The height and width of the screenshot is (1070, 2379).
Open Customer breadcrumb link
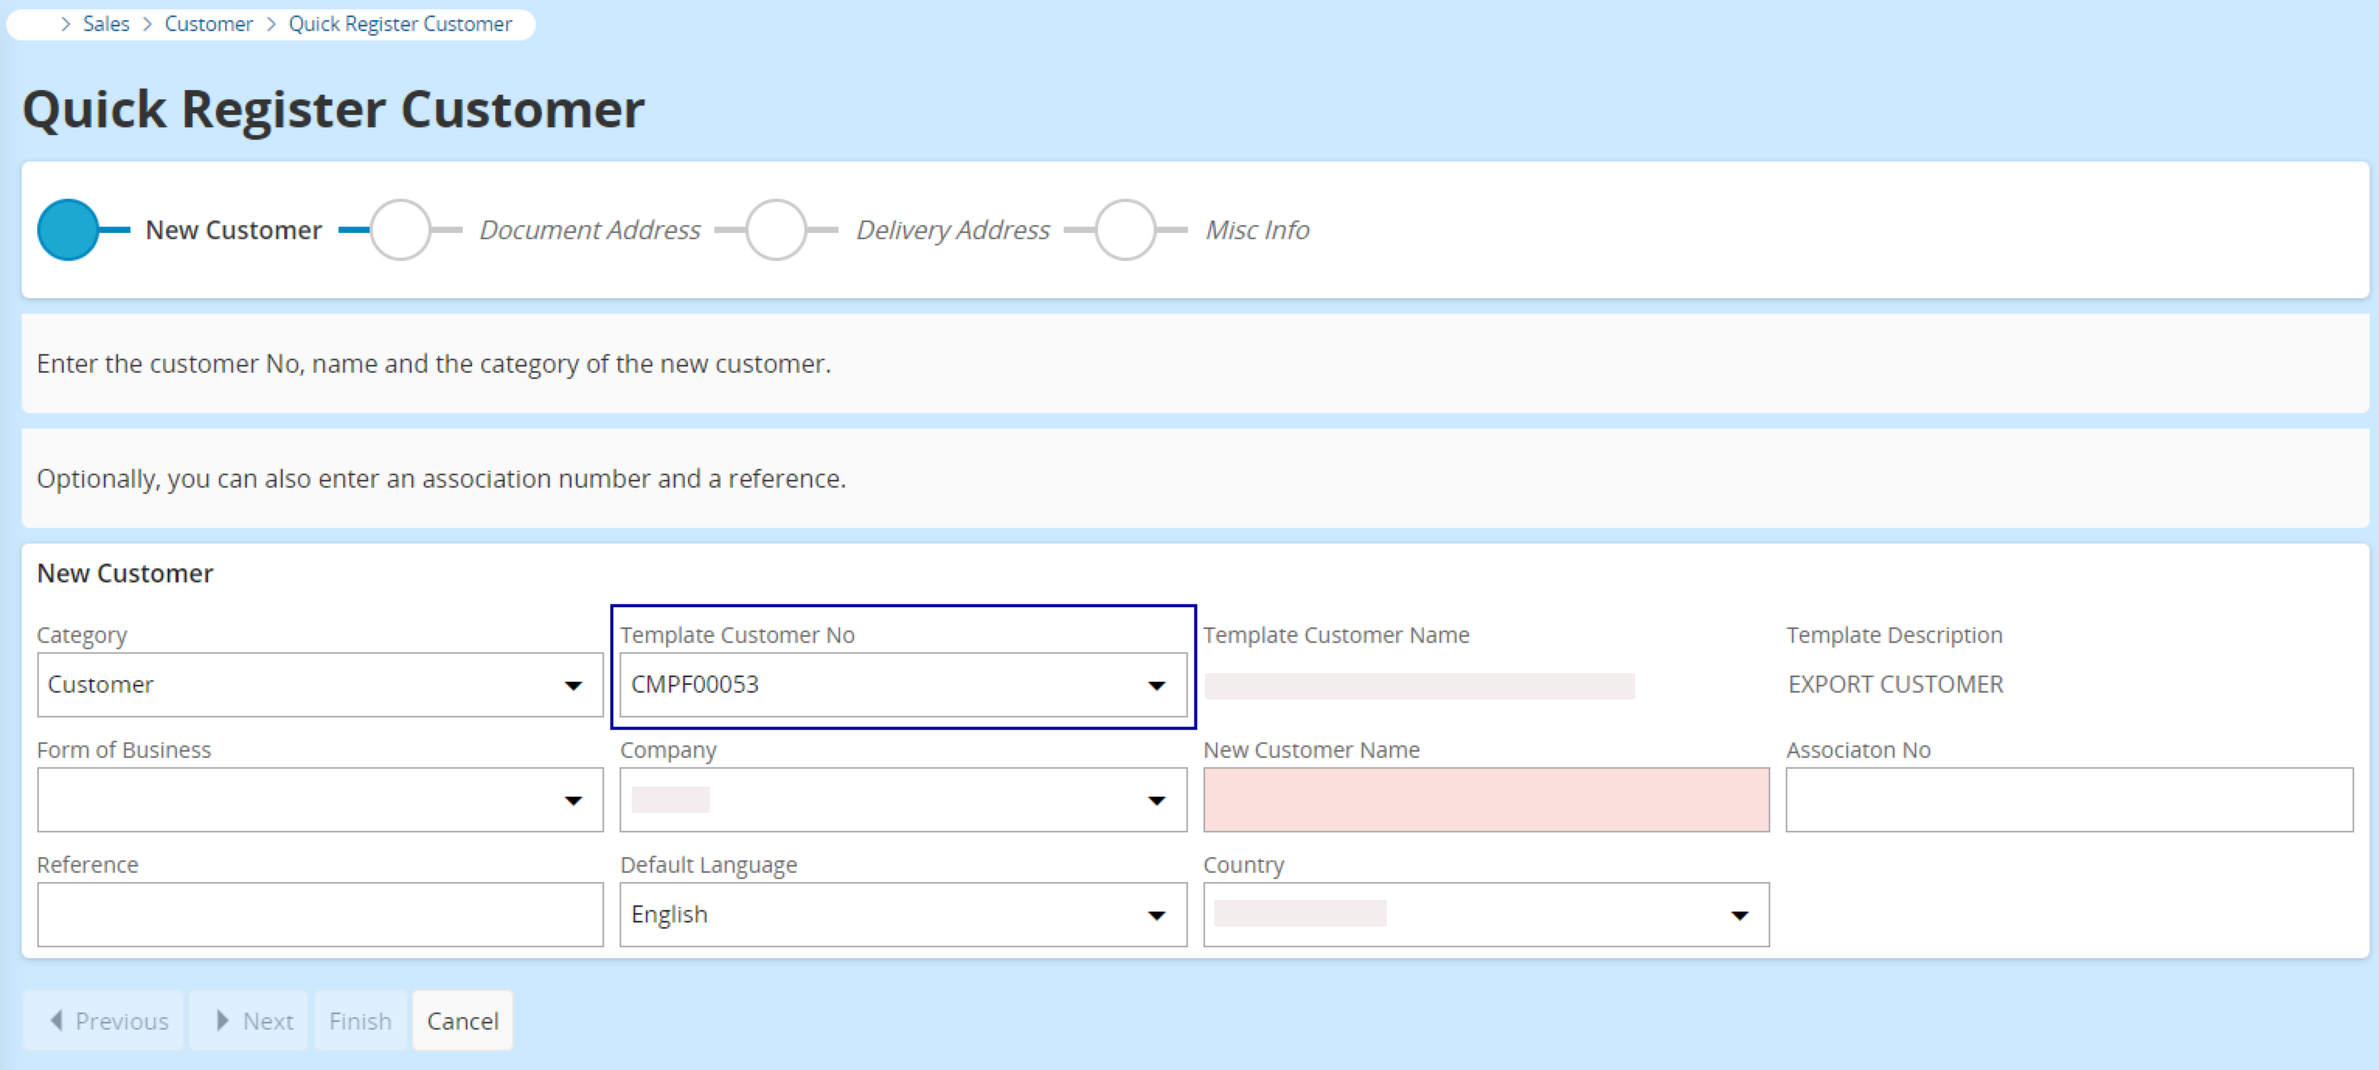pyautogui.click(x=209, y=24)
